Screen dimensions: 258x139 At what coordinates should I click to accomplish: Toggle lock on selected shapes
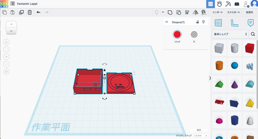[197, 22]
